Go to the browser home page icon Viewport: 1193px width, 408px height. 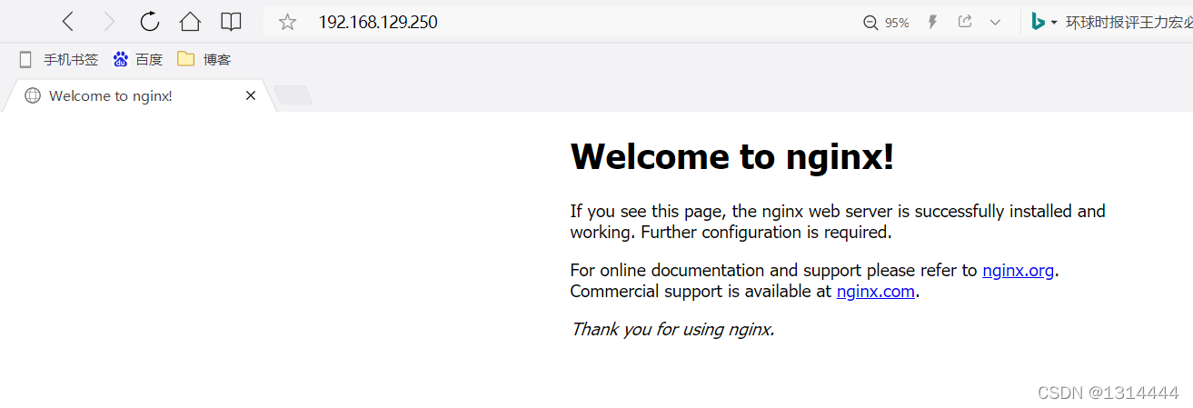pos(190,22)
